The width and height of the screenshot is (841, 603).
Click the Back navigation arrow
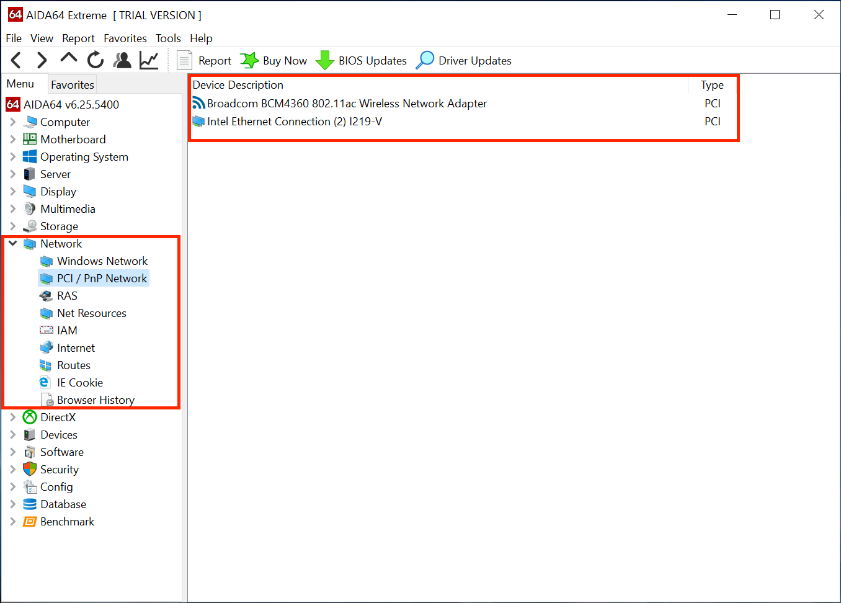click(x=16, y=60)
